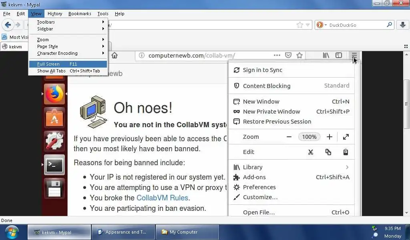Choose Customize... entry
410x240 pixels.
(291, 197)
